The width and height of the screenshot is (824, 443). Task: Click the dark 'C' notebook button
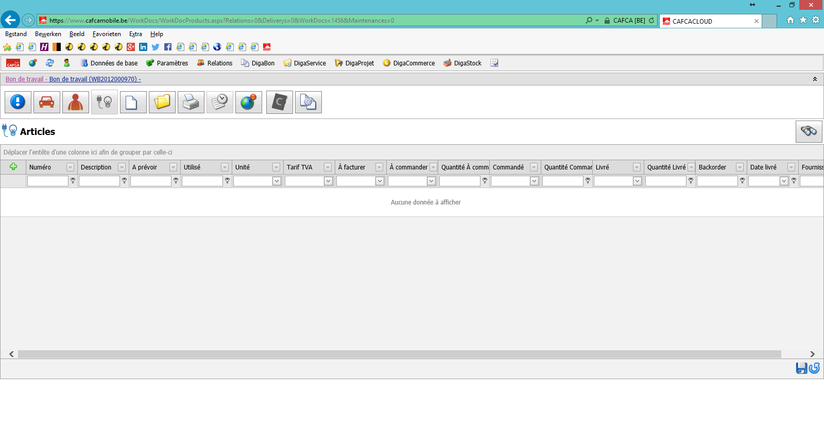click(280, 102)
